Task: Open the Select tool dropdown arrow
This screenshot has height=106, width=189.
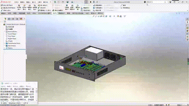Action: pos(88,2)
